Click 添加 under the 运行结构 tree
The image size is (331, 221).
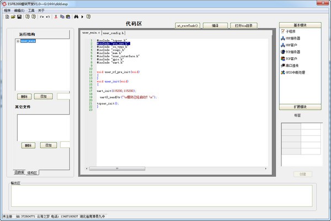[x=43, y=96]
